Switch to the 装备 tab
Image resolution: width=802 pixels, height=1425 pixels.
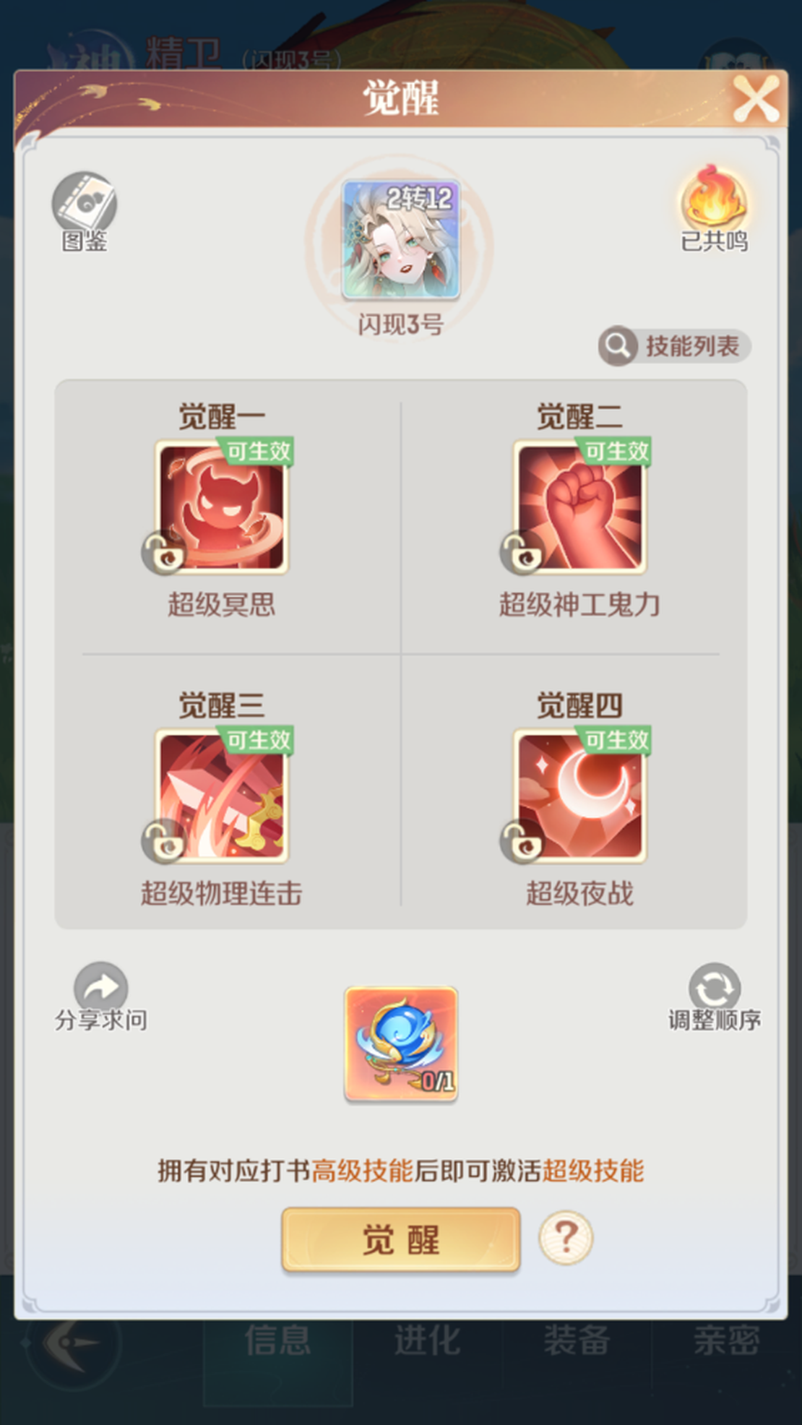[x=577, y=1341]
